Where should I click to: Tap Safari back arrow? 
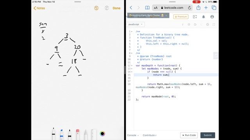[131, 8]
